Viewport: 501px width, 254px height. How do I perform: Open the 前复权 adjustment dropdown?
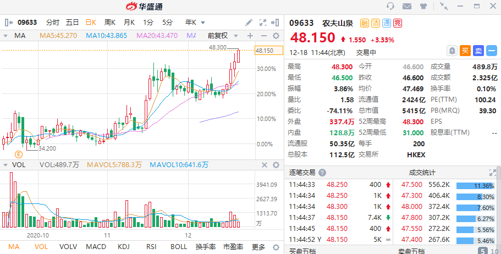[x=221, y=36]
